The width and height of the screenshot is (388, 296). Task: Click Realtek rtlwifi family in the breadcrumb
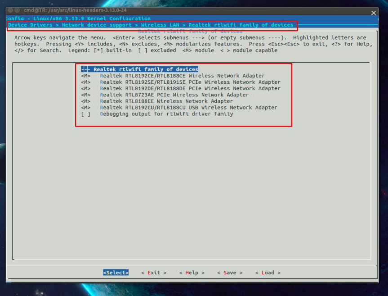click(241, 25)
